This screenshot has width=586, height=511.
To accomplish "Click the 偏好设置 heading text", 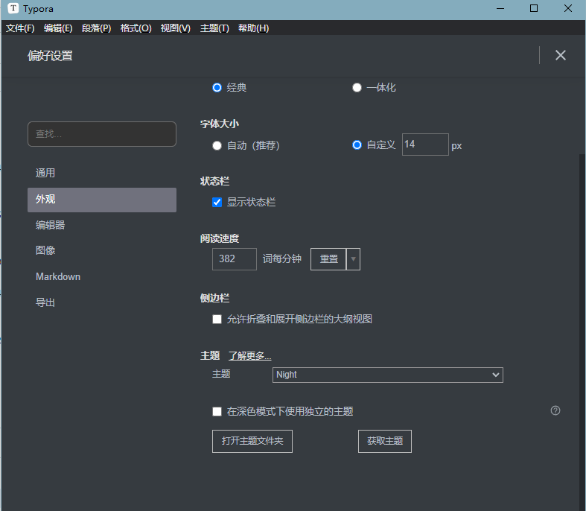I will pos(50,56).
